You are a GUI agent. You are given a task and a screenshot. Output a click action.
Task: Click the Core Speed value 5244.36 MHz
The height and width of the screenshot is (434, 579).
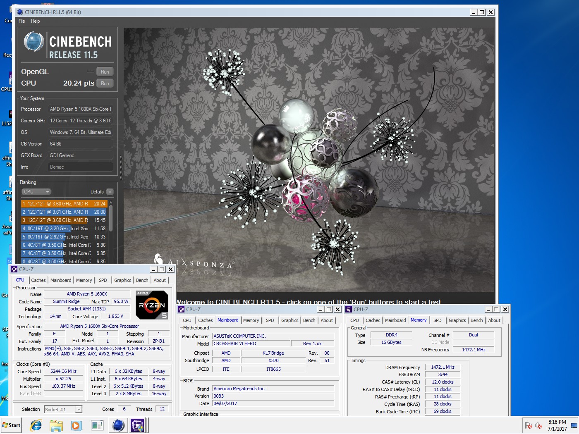click(63, 371)
